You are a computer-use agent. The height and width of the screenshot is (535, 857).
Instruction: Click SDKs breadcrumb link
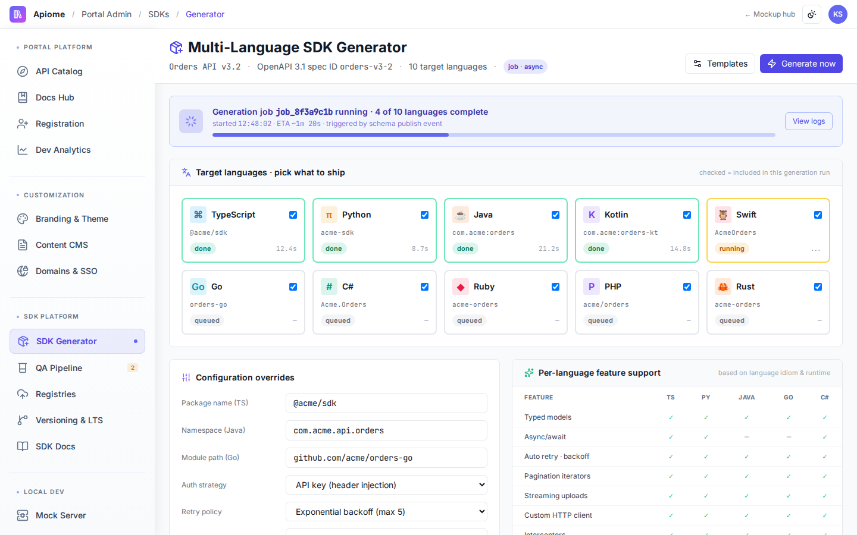(159, 14)
